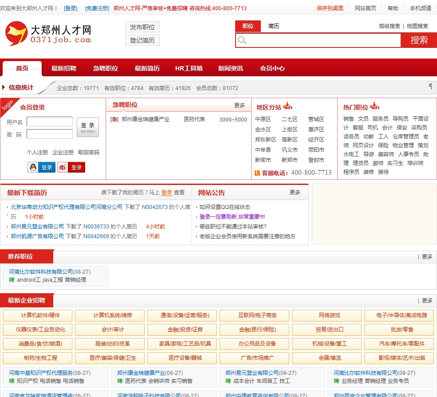
Task: Focus the 密码 input field
Action: (50, 134)
